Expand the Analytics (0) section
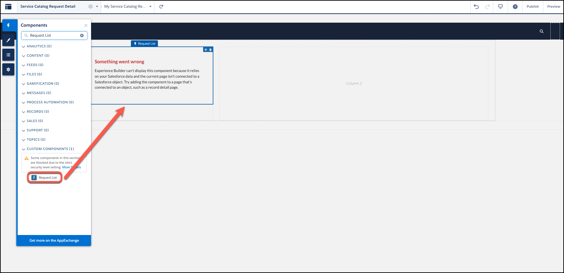The image size is (564, 273). pos(37,46)
